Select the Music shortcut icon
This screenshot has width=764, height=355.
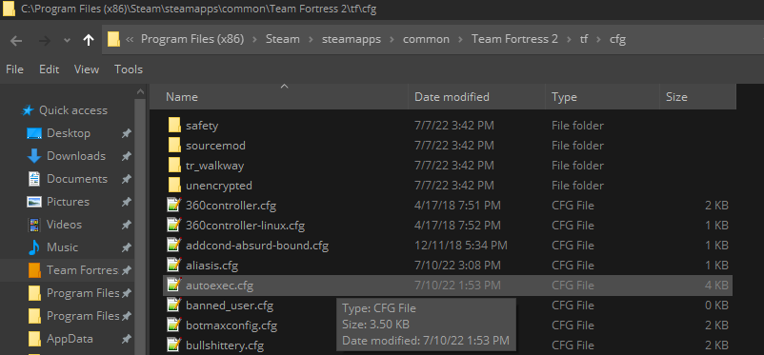point(33,247)
